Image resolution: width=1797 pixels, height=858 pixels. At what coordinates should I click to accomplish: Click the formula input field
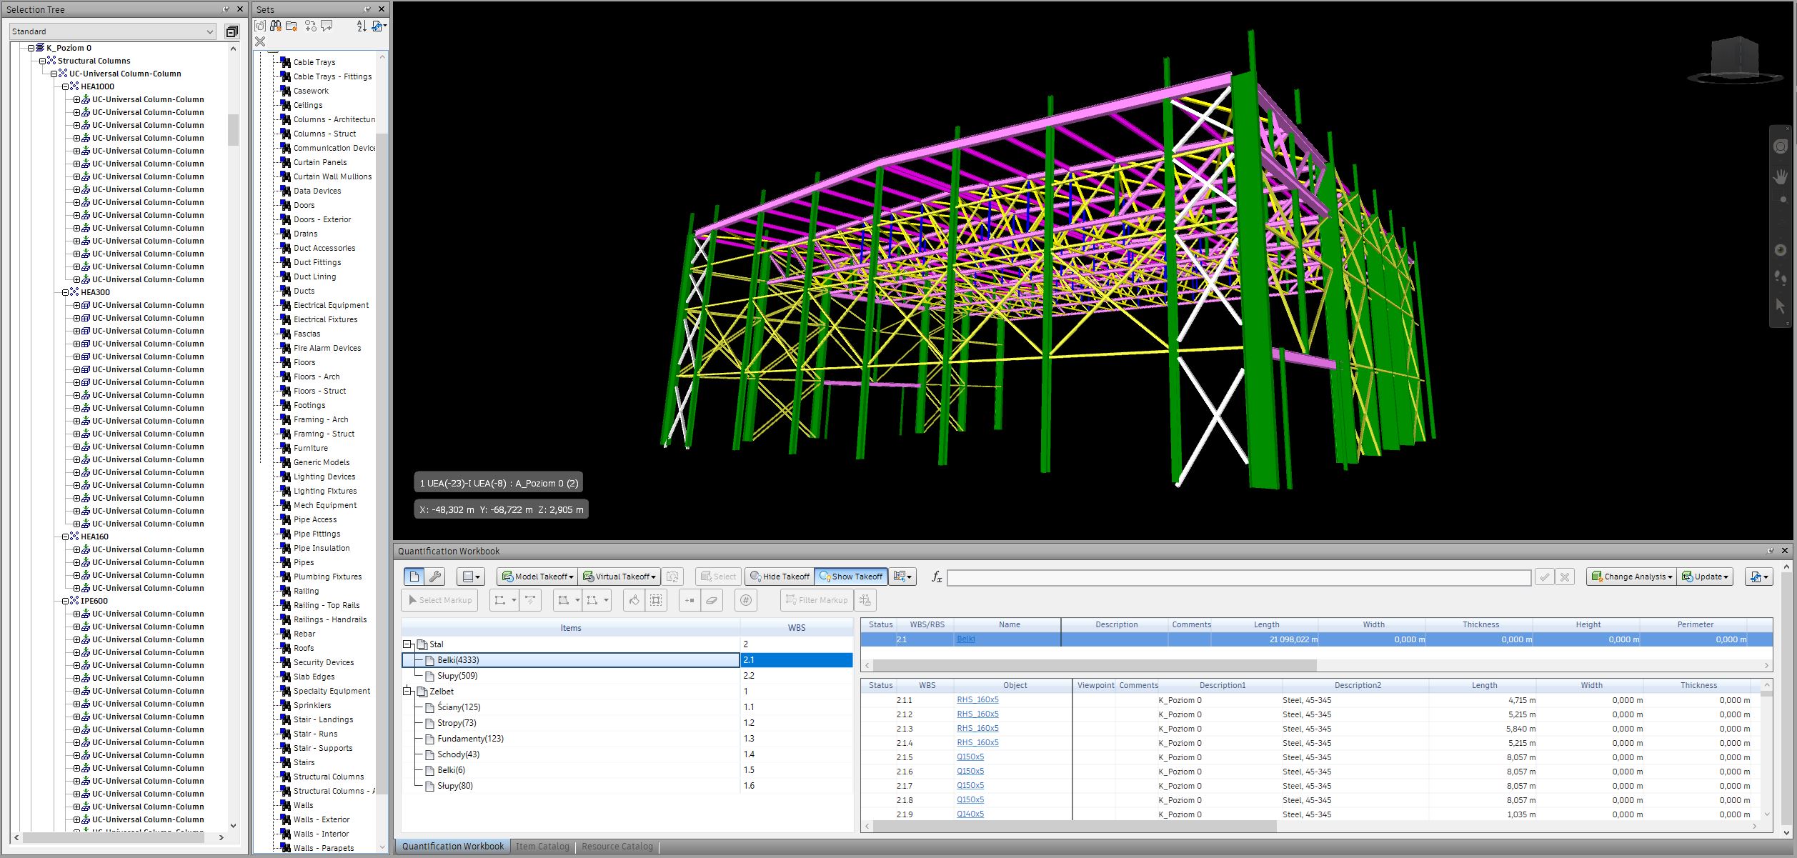[1238, 577]
